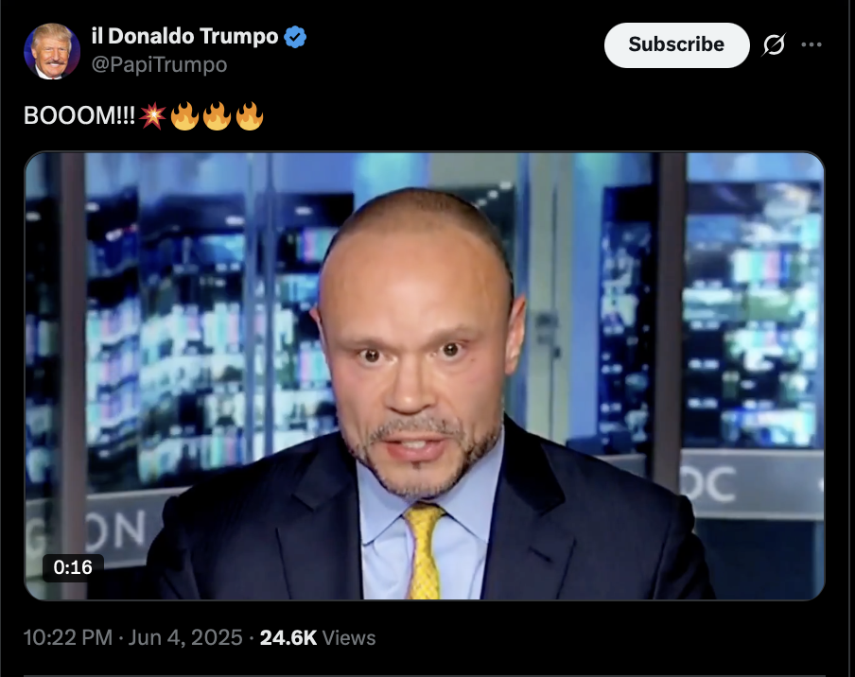Open the @PapiTrumpo handle link
Screen dimensions: 855x677
(x=159, y=64)
